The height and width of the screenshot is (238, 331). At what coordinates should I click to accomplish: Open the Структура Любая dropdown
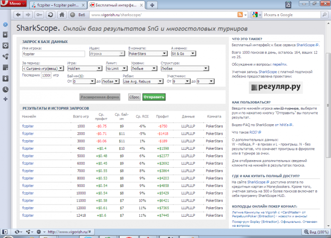[x=185, y=68]
